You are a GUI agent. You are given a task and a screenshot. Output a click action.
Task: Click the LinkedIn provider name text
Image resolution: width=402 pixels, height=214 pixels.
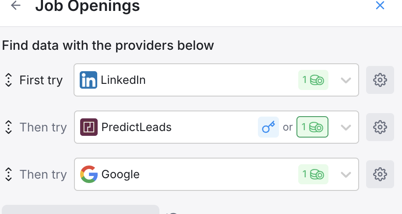pos(123,80)
